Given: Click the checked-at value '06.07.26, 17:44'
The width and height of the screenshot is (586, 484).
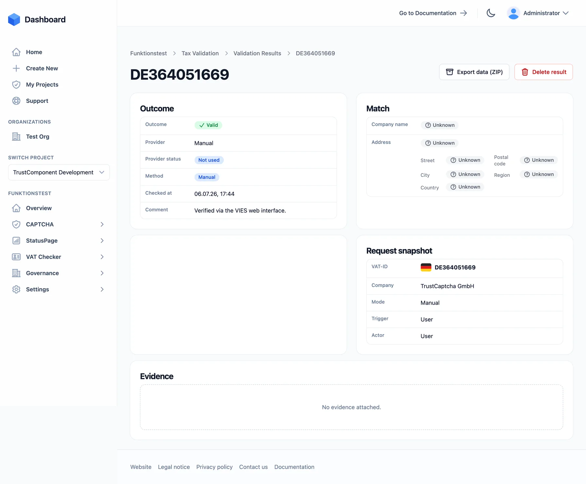Looking at the screenshot, I should tap(215, 194).
